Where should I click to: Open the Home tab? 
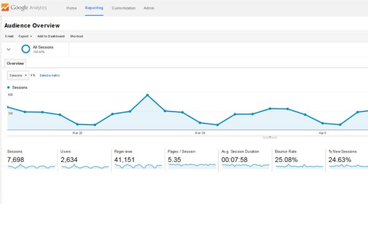[71, 8]
